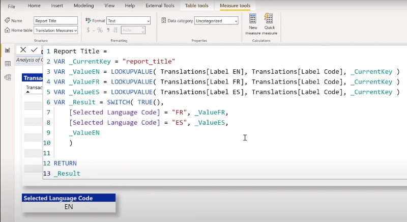The image size is (407, 222).
Task: Click the RETURN keyword on line 12
Action: (65, 163)
